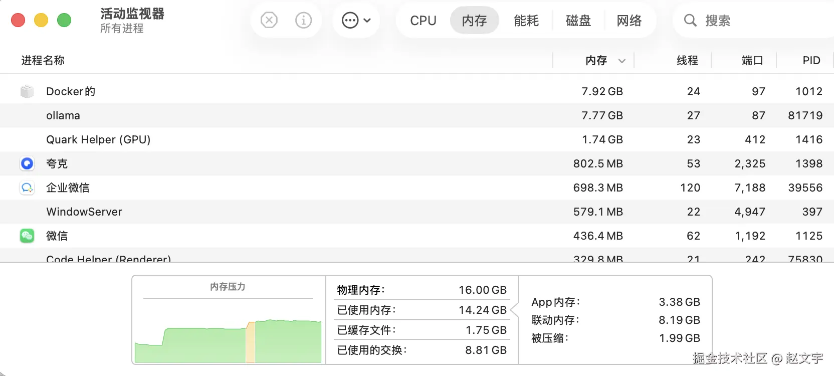Toggle sort order arrow in 内存 column
Viewport: 834px width, 376px height.
[x=622, y=61]
